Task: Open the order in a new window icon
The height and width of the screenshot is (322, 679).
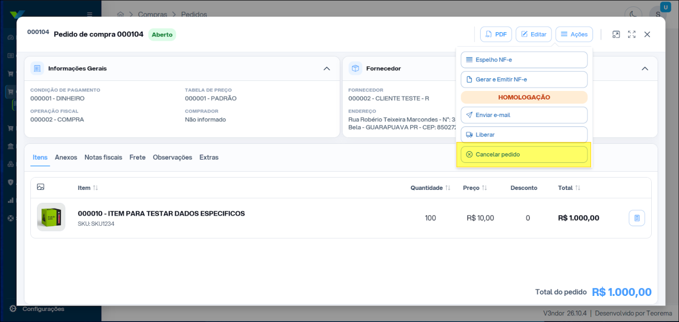Action: tap(616, 34)
